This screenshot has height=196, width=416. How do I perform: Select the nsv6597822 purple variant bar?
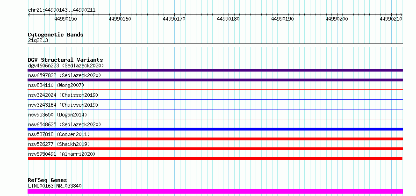215,80
